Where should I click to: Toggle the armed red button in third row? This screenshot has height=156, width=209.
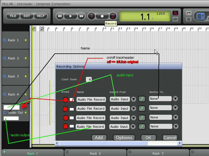(x=66, y=118)
